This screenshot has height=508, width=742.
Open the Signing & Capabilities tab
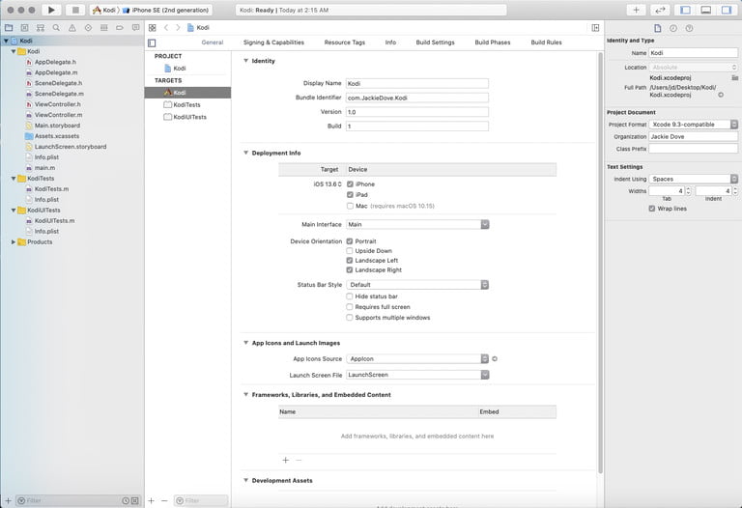point(273,42)
